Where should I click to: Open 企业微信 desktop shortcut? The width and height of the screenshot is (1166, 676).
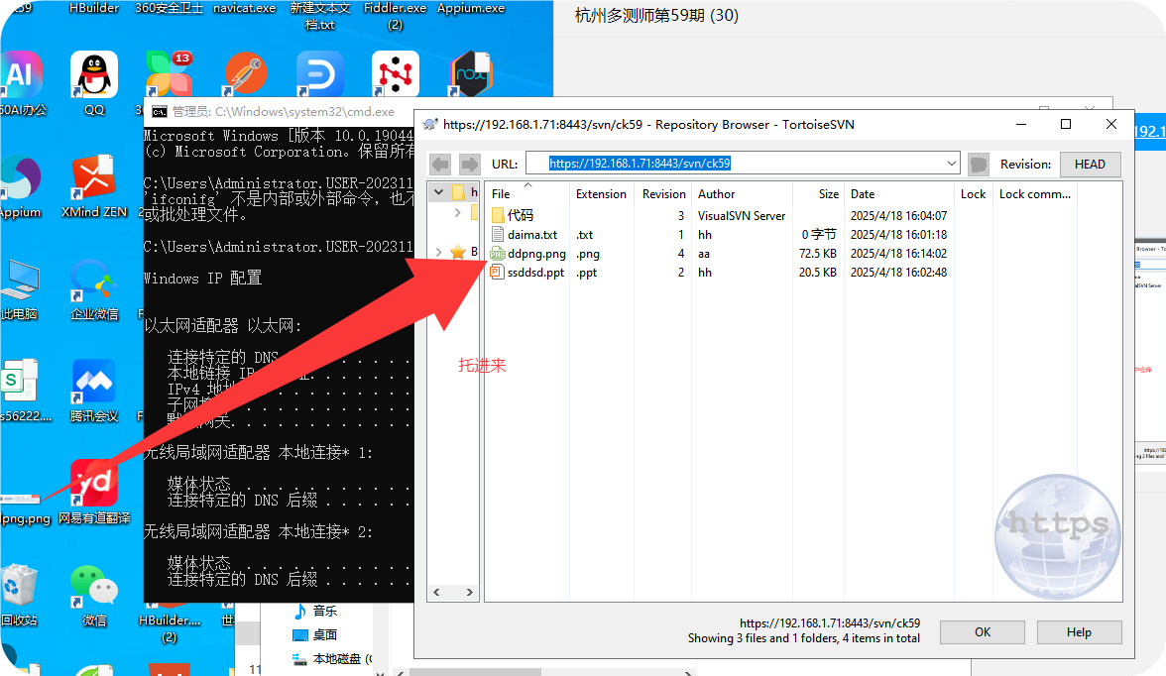point(94,288)
